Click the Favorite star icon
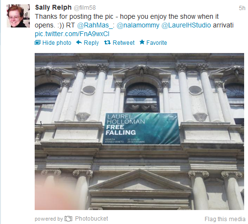The height and width of the screenshot is (224, 248). coord(142,42)
